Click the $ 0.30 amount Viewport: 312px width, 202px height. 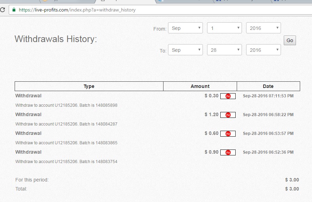(212, 96)
